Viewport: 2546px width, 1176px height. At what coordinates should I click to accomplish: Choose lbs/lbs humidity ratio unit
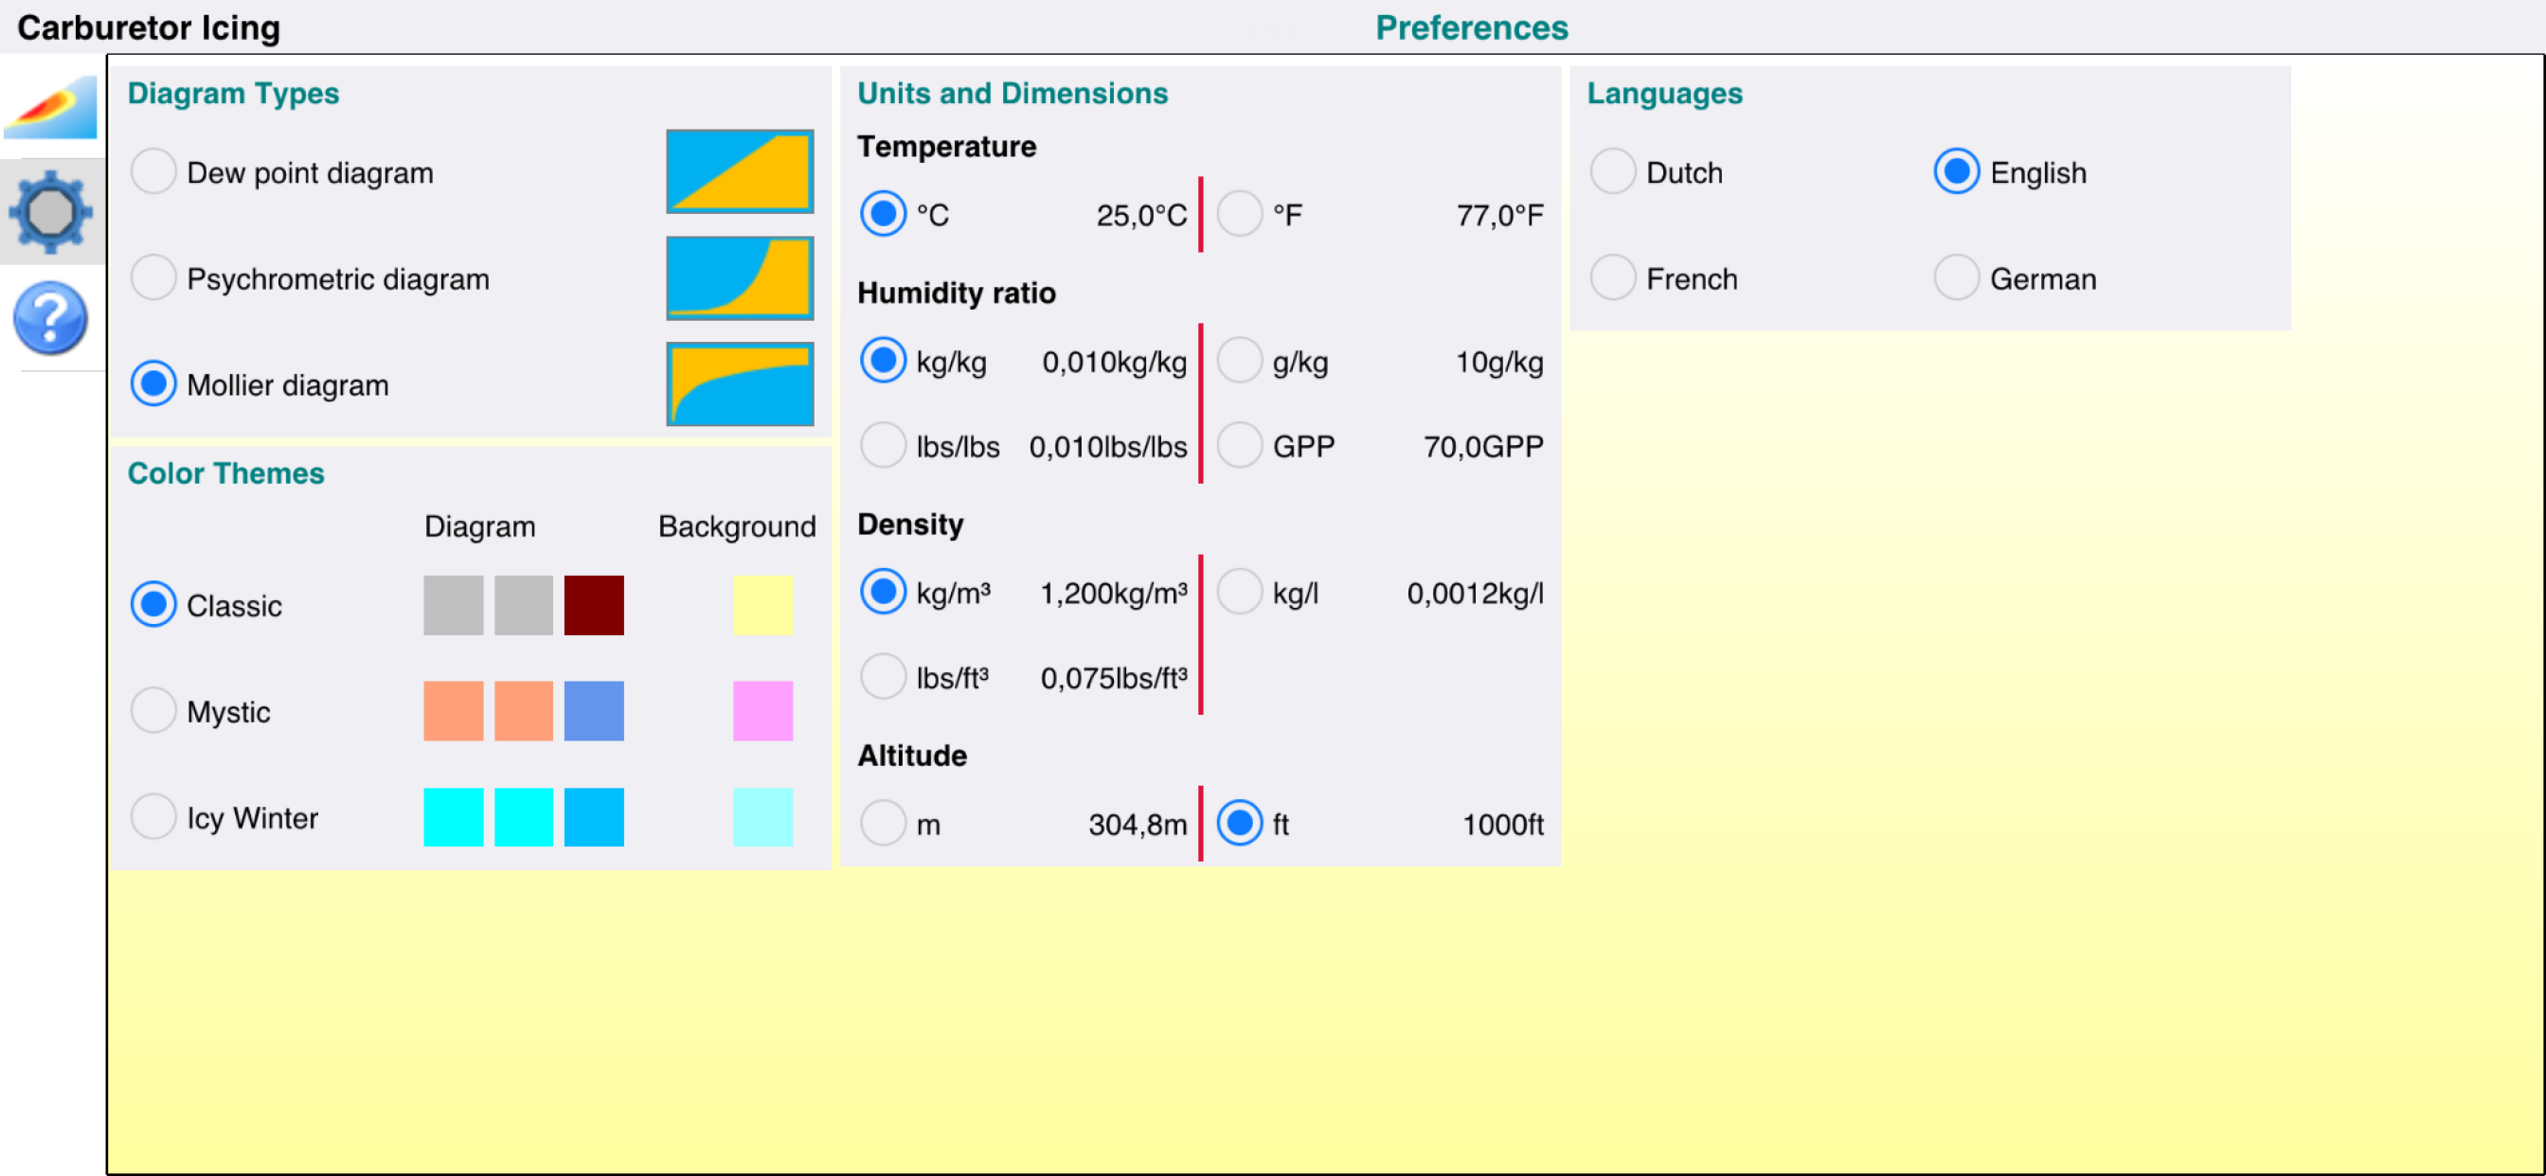pyautogui.click(x=883, y=446)
